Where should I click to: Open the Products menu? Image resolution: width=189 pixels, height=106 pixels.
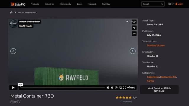click(x=35, y=4)
